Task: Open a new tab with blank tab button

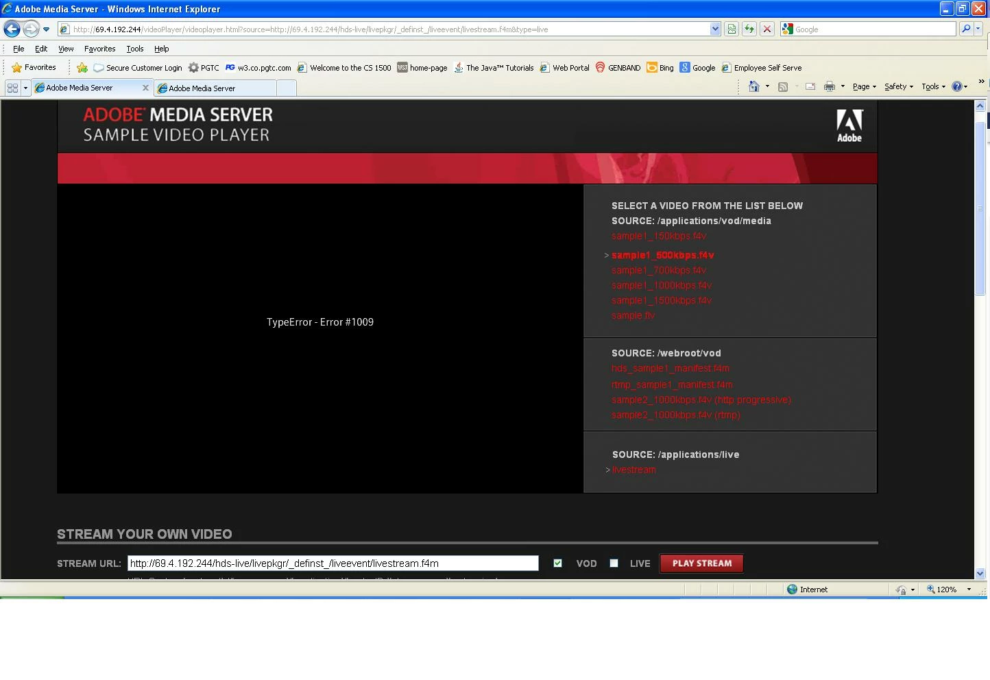Action: 287,88
